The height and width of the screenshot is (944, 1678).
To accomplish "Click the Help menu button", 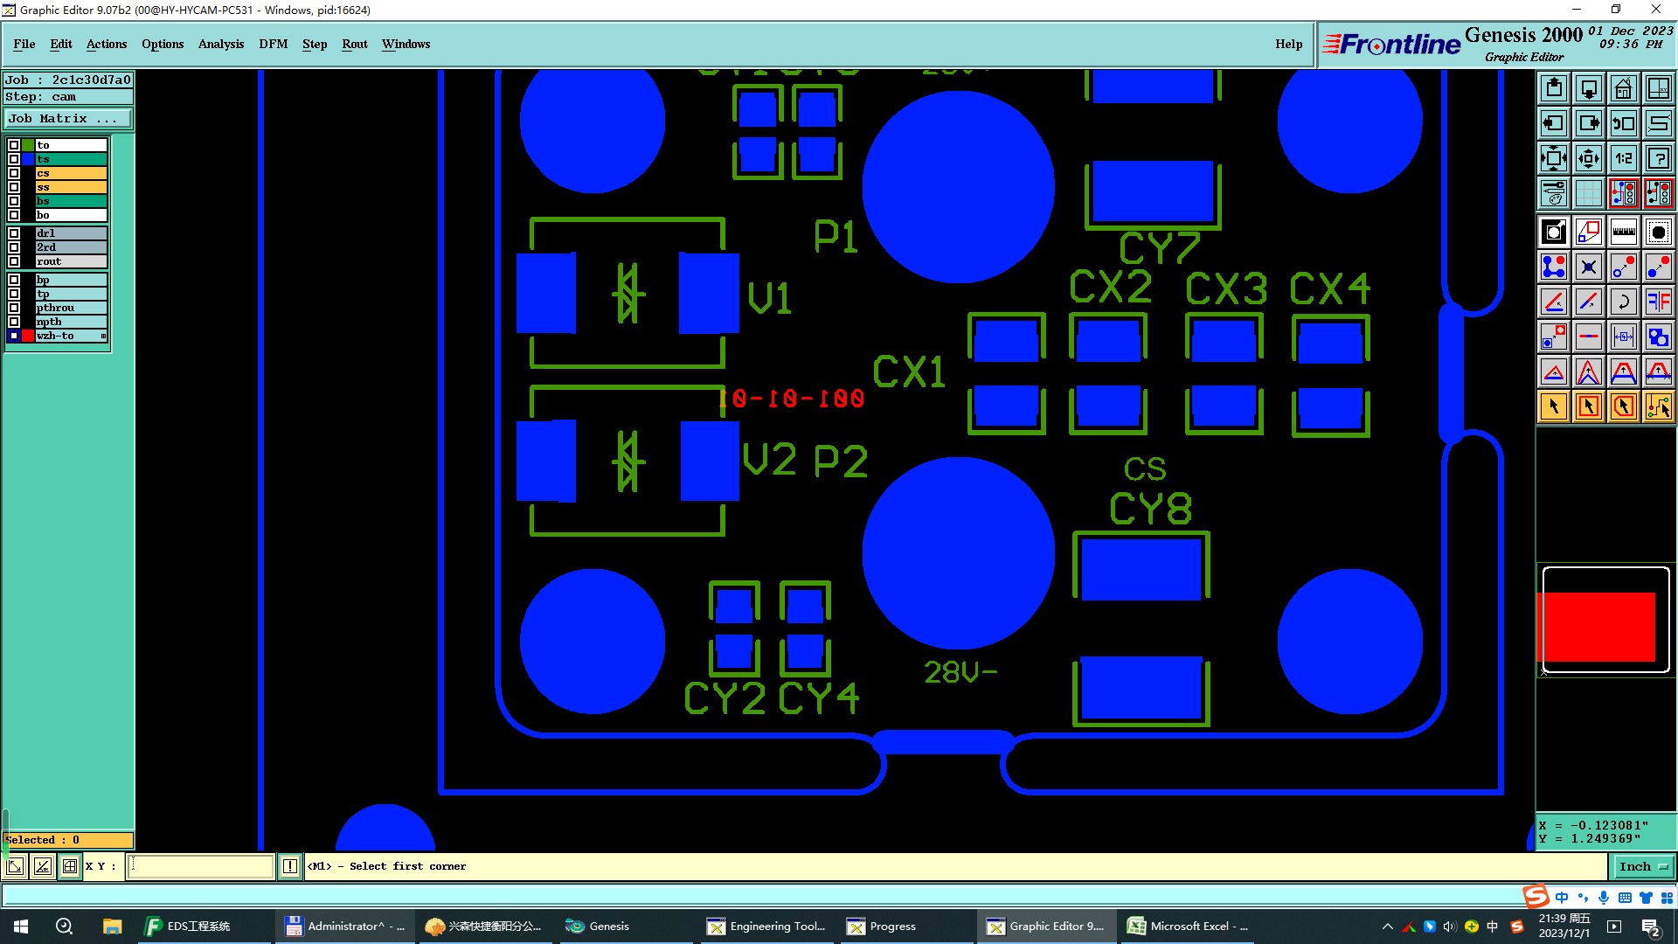I will pos(1288,44).
